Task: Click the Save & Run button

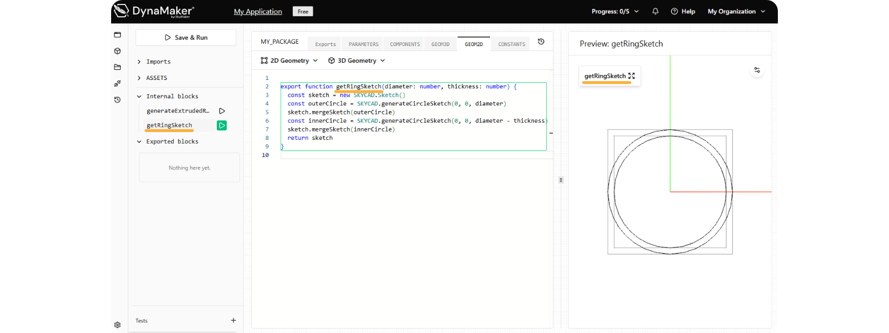Action: click(186, 38)
